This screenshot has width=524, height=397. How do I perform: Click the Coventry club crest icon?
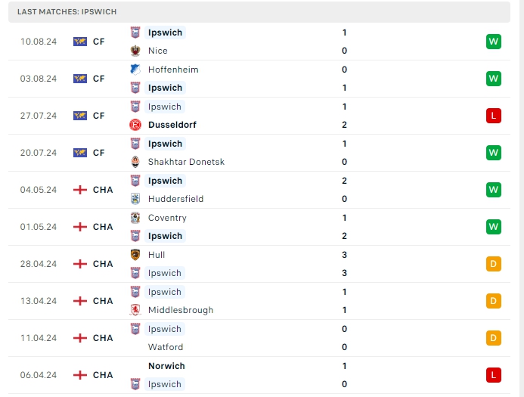click(135, 218)
